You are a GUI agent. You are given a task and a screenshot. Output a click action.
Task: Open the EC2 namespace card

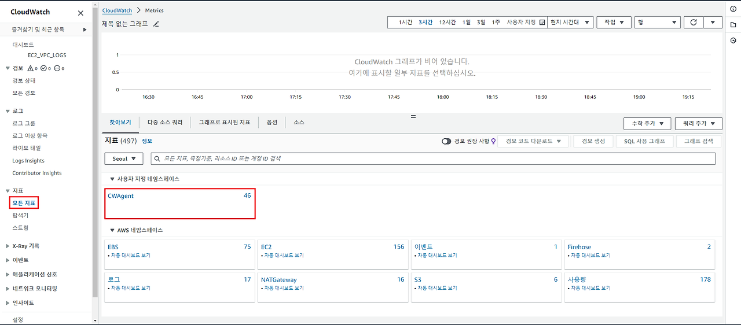click(333, 254)
